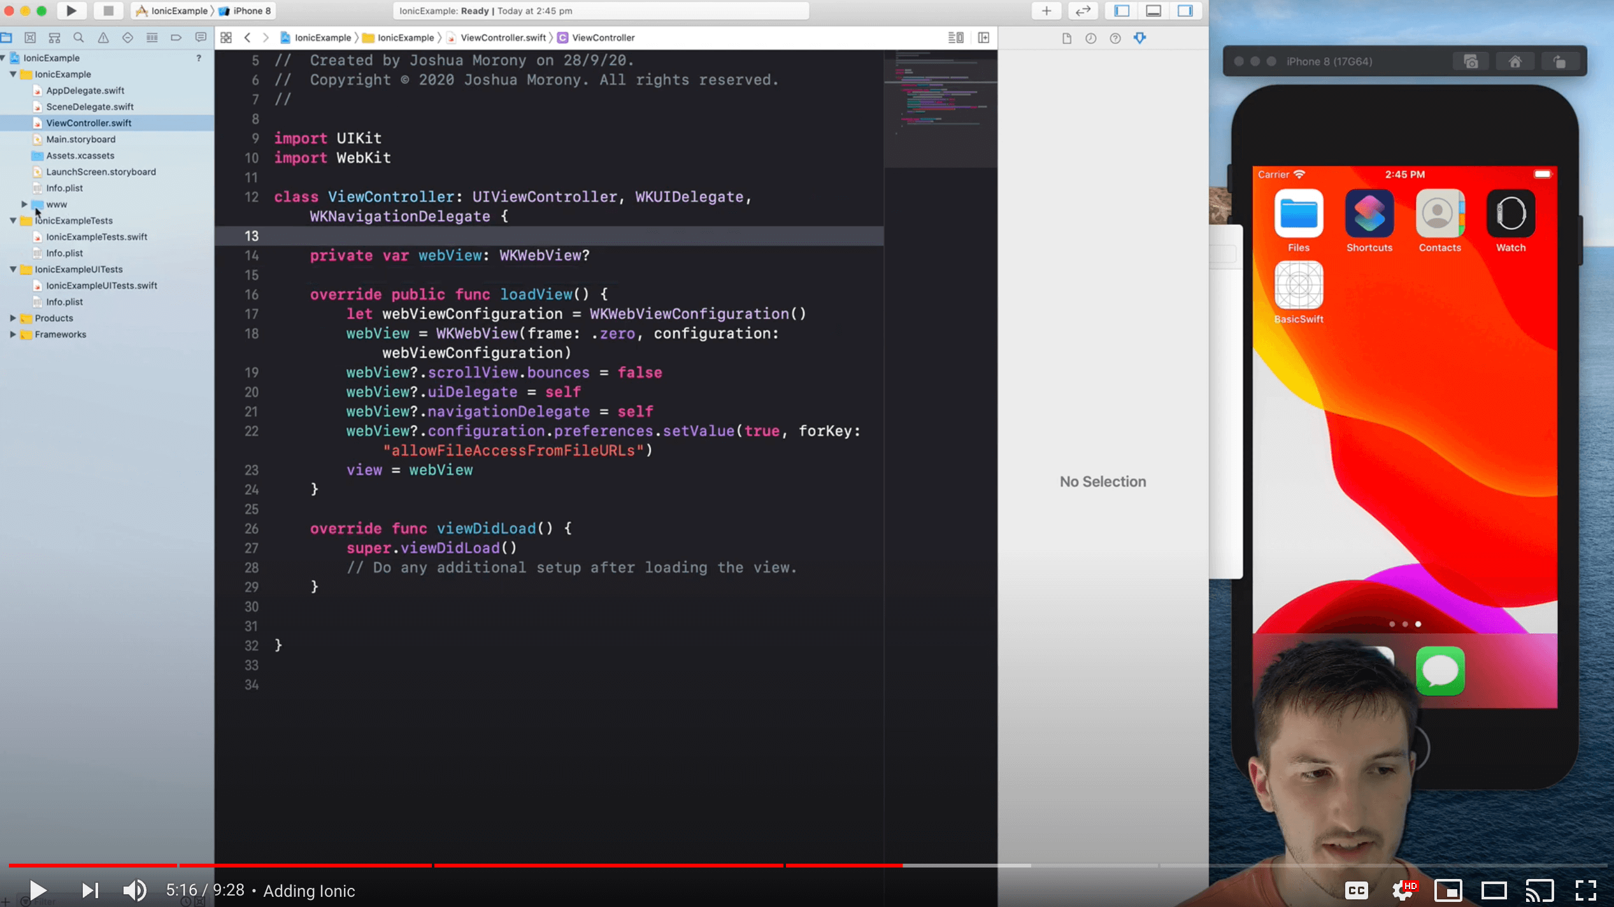Toggle closed captions CC
Screen dimensions: 1614x907
[1357, 890]
